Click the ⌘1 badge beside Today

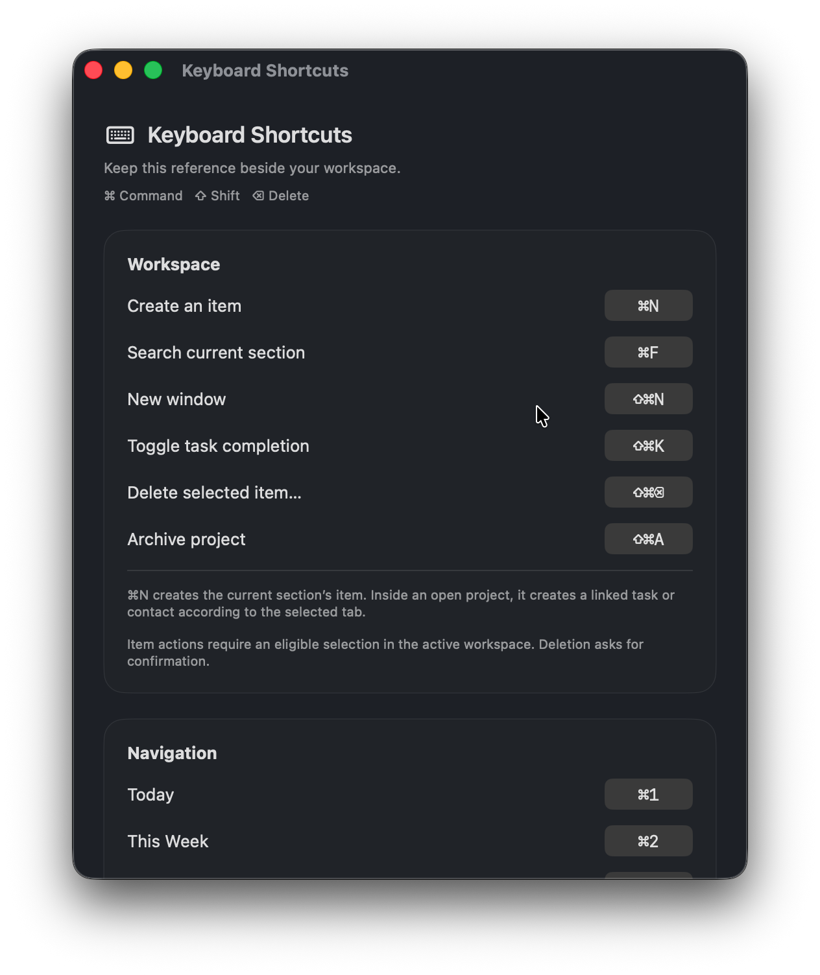[648, 794]
